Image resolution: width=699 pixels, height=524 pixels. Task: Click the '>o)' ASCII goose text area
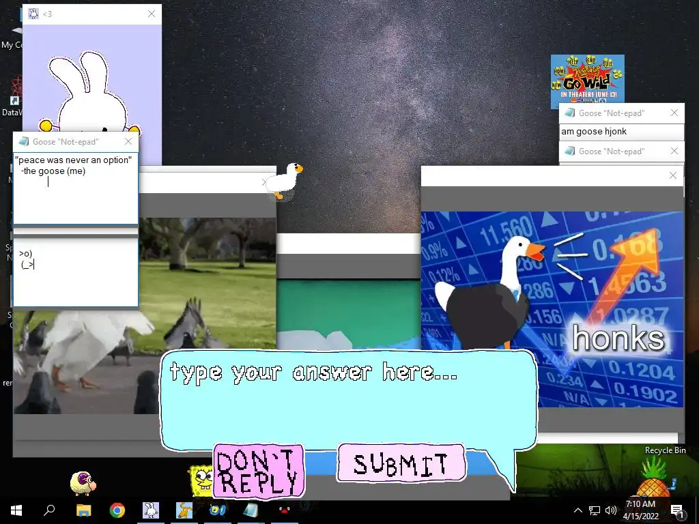[x=76, y=272]
